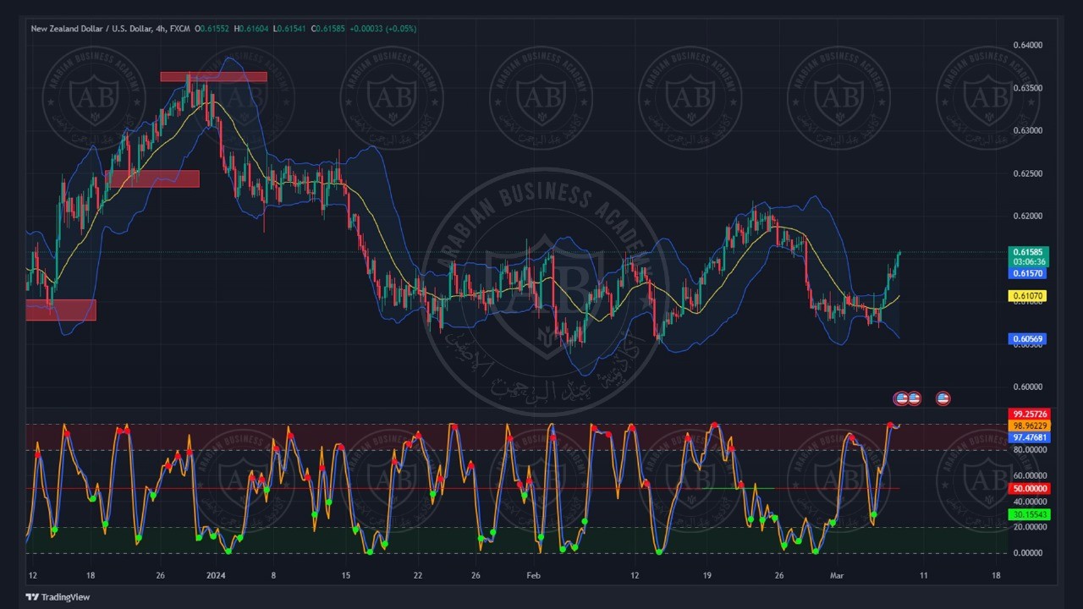Select the red rectangle near 0.62500 level

tap(152, 178)
